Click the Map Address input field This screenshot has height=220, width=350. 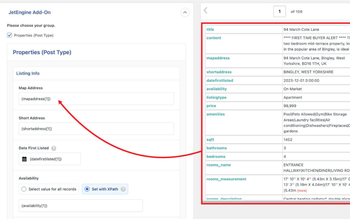tap(96, 99)
